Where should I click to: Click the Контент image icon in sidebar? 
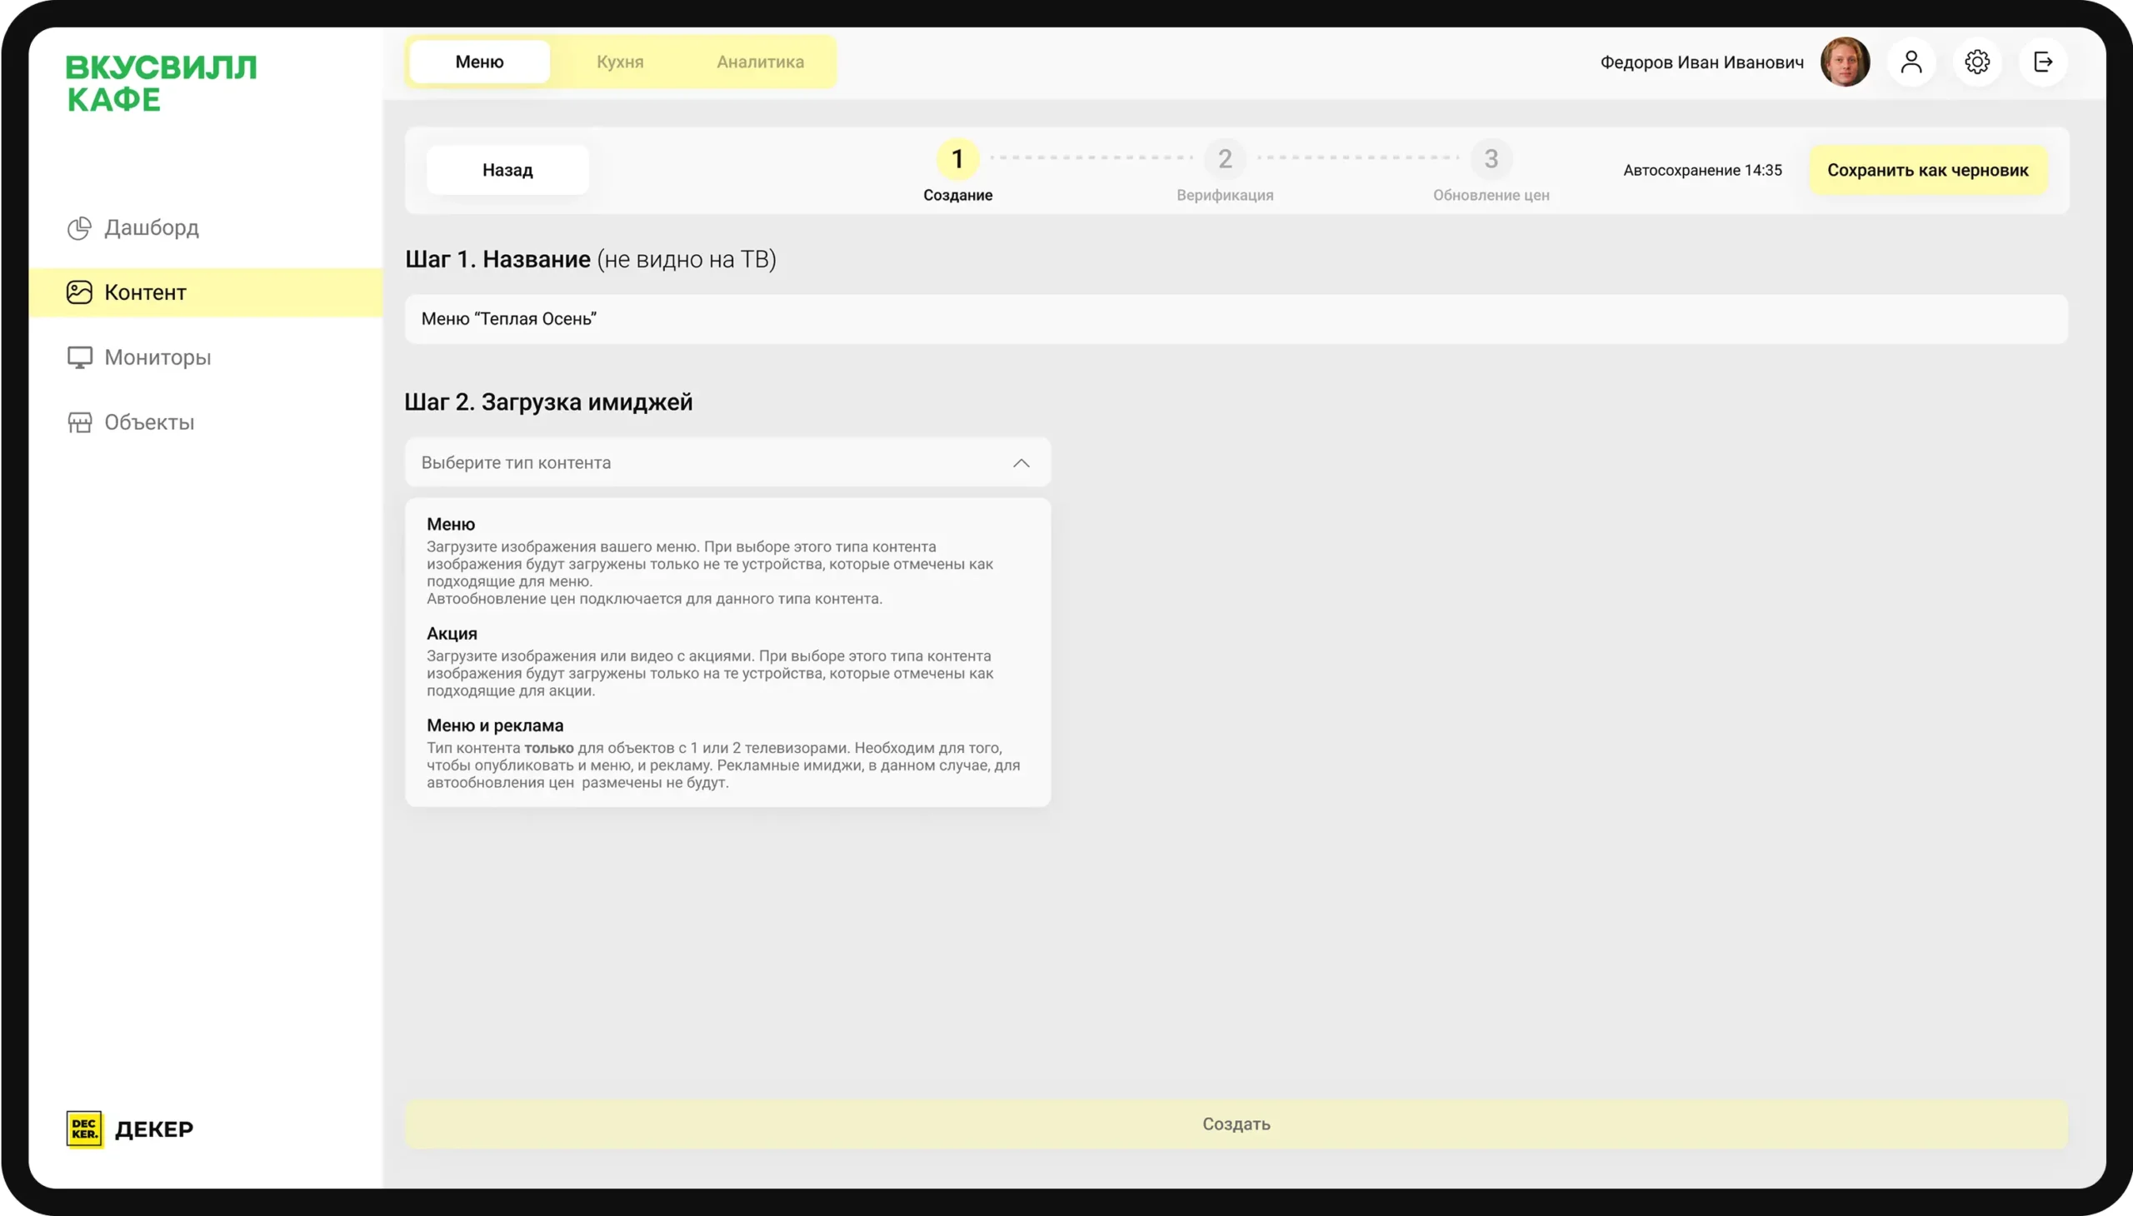click(x=79, y=292)
